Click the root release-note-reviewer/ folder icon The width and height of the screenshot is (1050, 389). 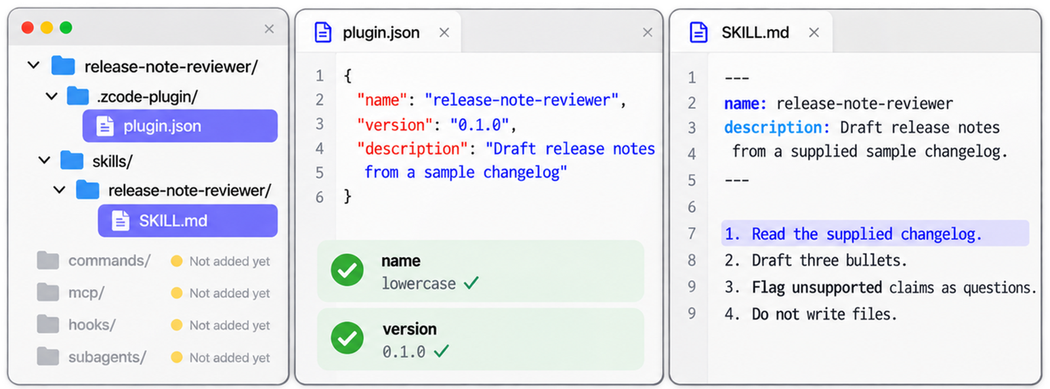63,66
